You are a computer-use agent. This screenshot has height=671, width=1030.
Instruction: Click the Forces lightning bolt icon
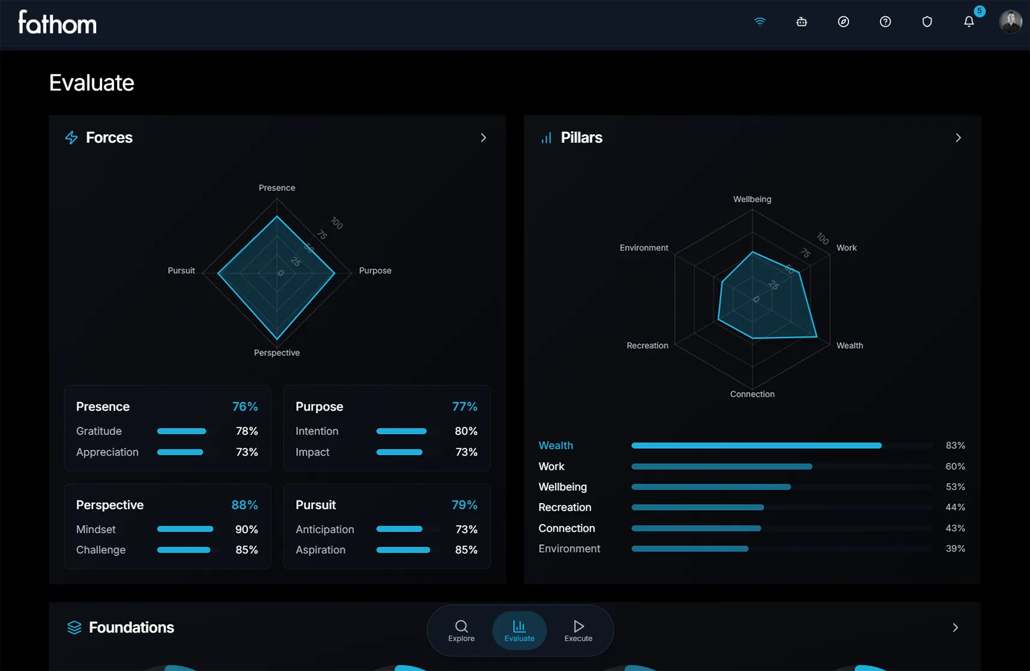[x=71, y=137]
